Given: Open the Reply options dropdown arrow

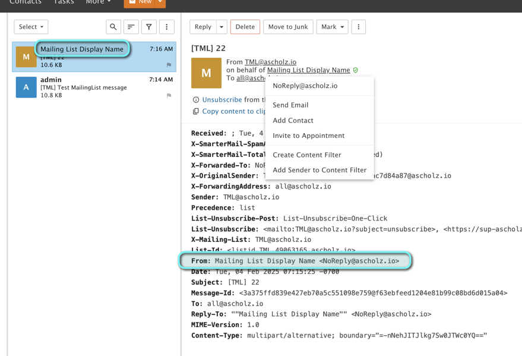Looking at the screenshot, I should click(x=222, y=27).
